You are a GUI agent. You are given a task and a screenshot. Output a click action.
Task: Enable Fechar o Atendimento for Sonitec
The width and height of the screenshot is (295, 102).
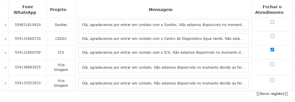pos(272,22)
